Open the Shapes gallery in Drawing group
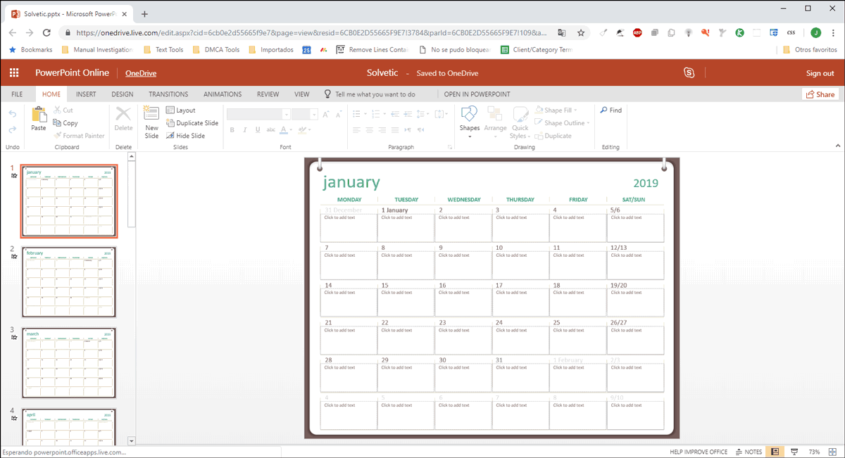Screen dimensions: 845x458 (x=469, y=122)
